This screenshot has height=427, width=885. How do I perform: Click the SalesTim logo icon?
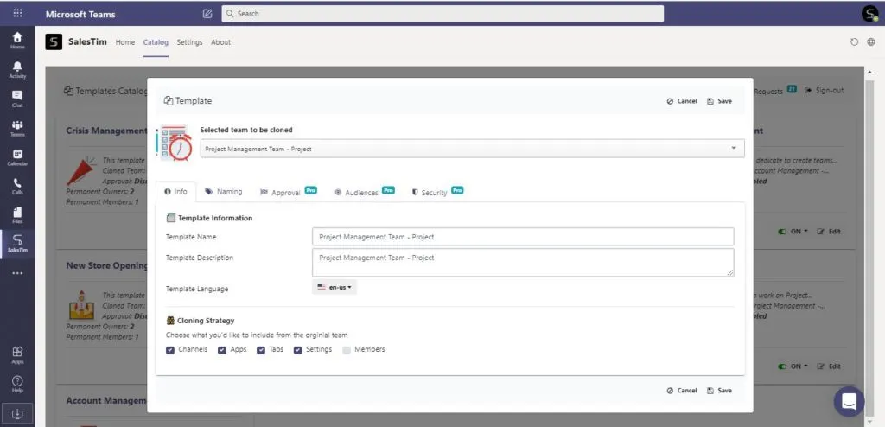click(54, 41)
